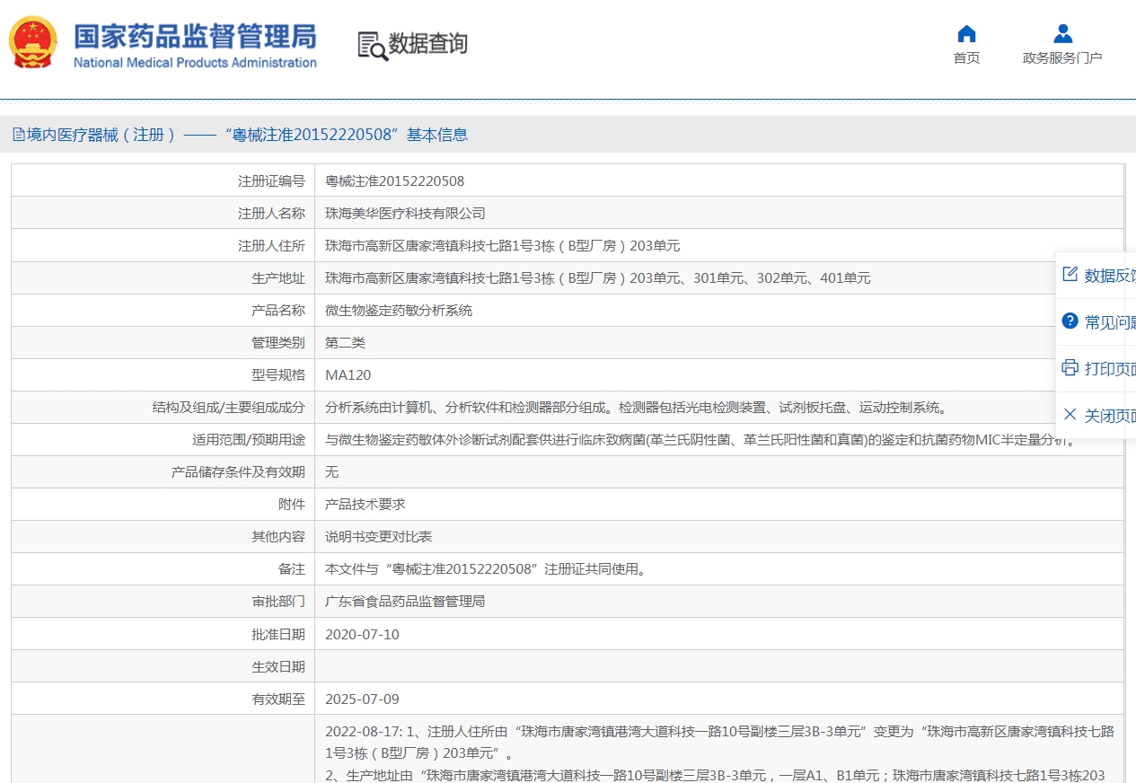1136x783 pixels.
Task: Click the 产品储存条件及有效期 label
Action: (x=238, y=472)
